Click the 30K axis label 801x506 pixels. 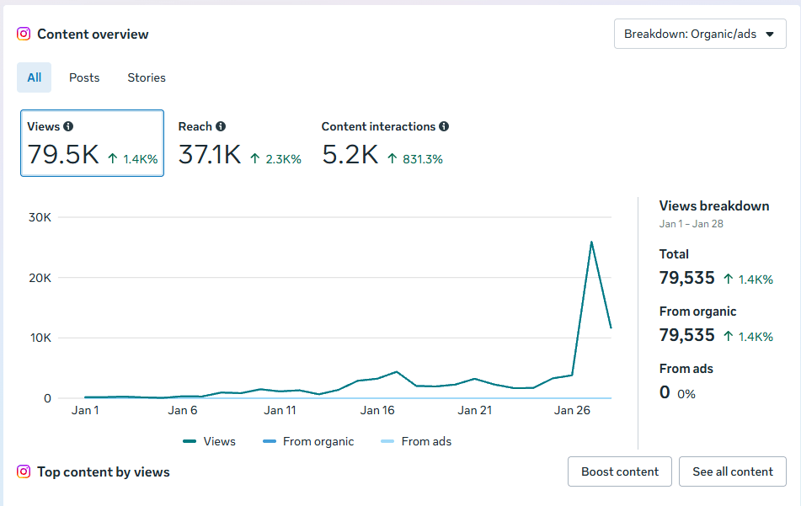[x=40, y=217]
